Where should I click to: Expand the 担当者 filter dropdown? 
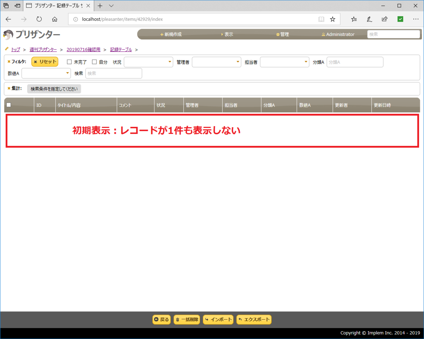pos(285,62)
